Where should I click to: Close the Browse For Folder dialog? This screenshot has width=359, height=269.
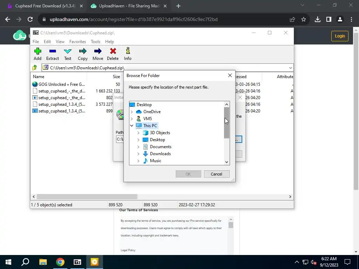tap(230, 76)
